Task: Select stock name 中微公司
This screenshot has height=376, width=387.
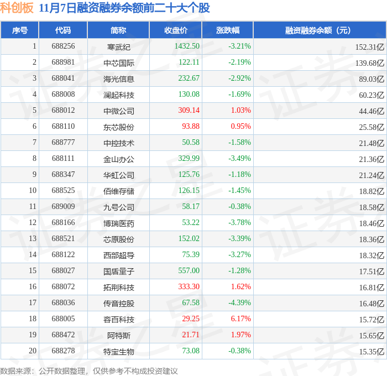Action: 119,111
